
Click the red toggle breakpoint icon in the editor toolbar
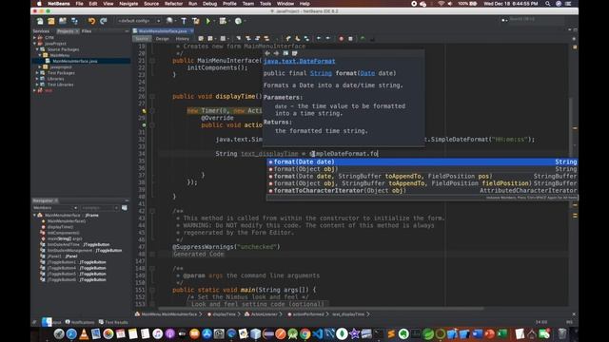click(341, 39)
